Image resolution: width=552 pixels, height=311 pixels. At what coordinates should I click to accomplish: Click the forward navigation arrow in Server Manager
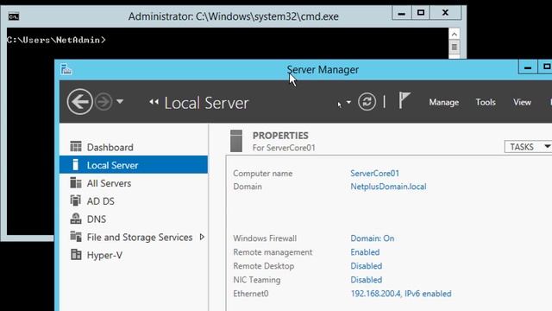103,102
